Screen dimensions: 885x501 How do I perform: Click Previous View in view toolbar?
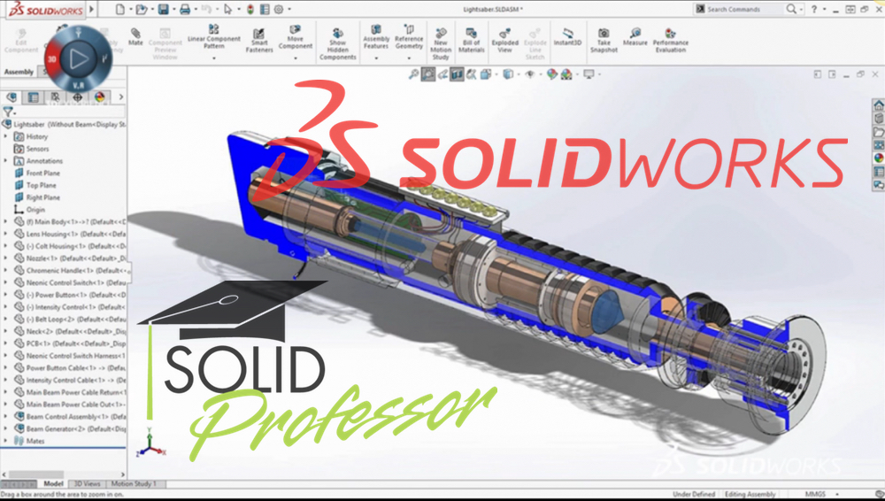pyautogui.click(x=442, y=74)
